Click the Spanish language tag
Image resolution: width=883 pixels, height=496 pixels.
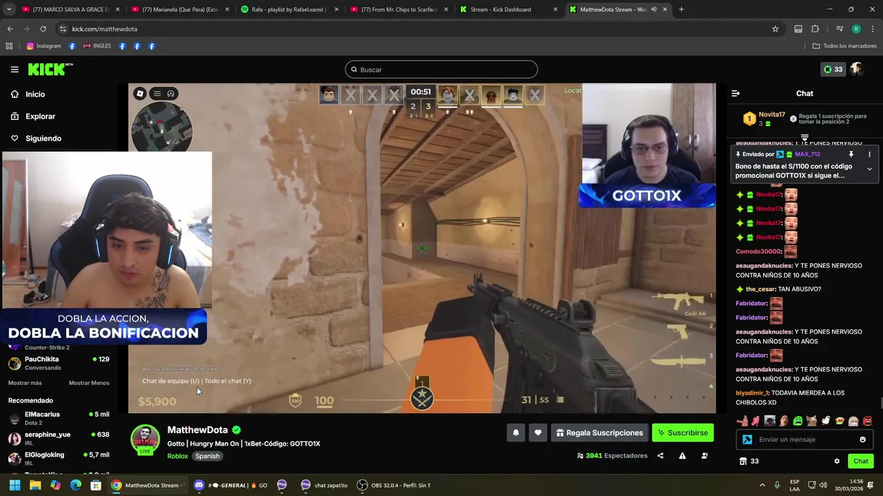tap(207, 456)
